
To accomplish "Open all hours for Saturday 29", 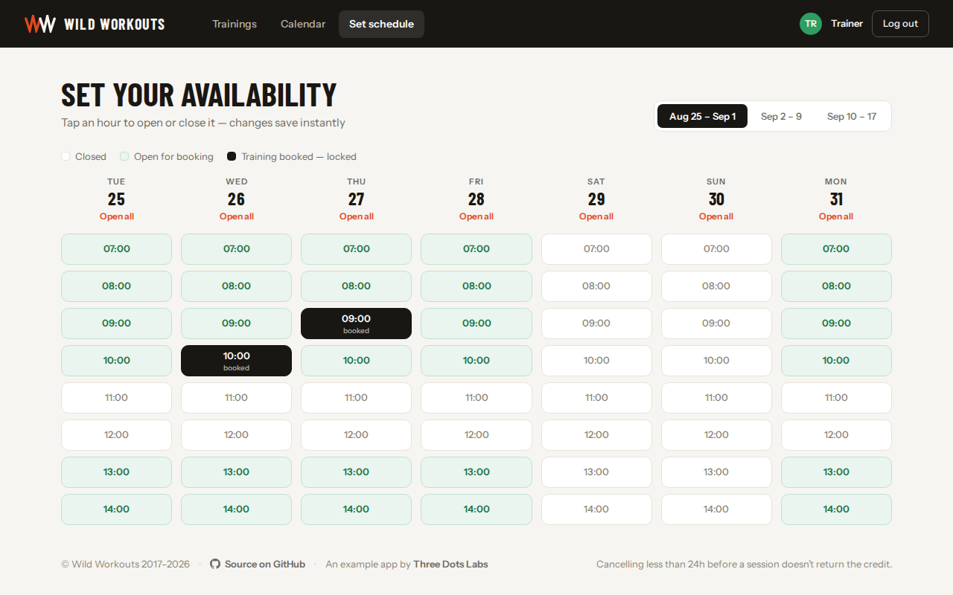I will point(596,216).
